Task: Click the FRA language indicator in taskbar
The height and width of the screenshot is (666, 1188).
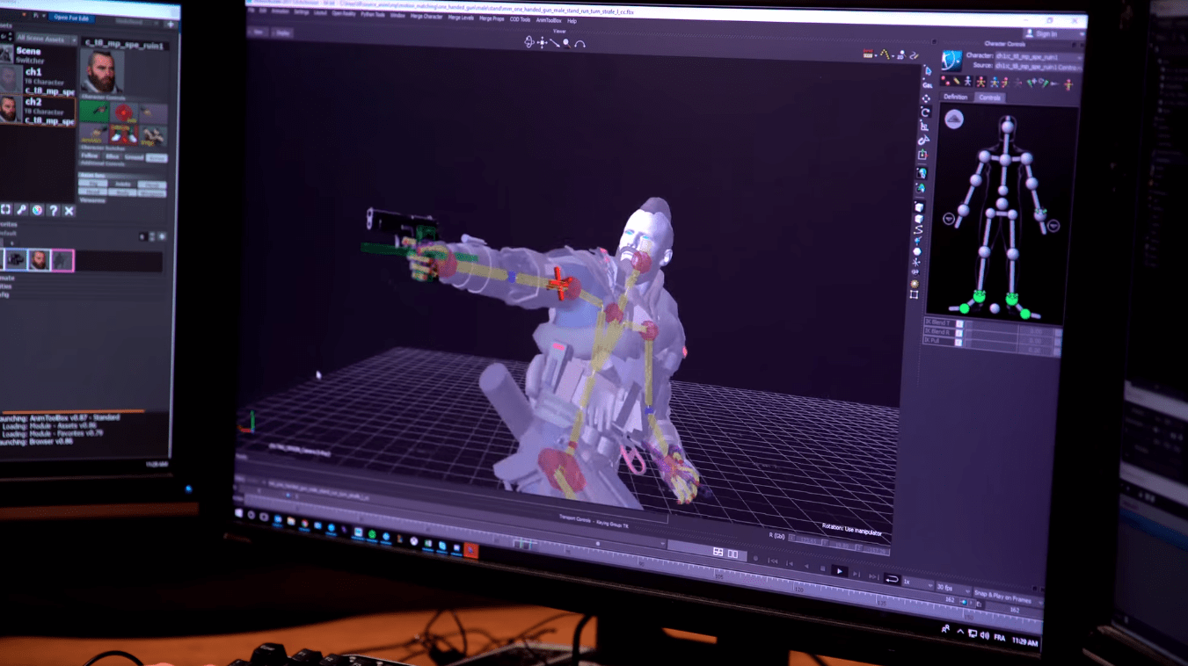Action: (1000, 638)
